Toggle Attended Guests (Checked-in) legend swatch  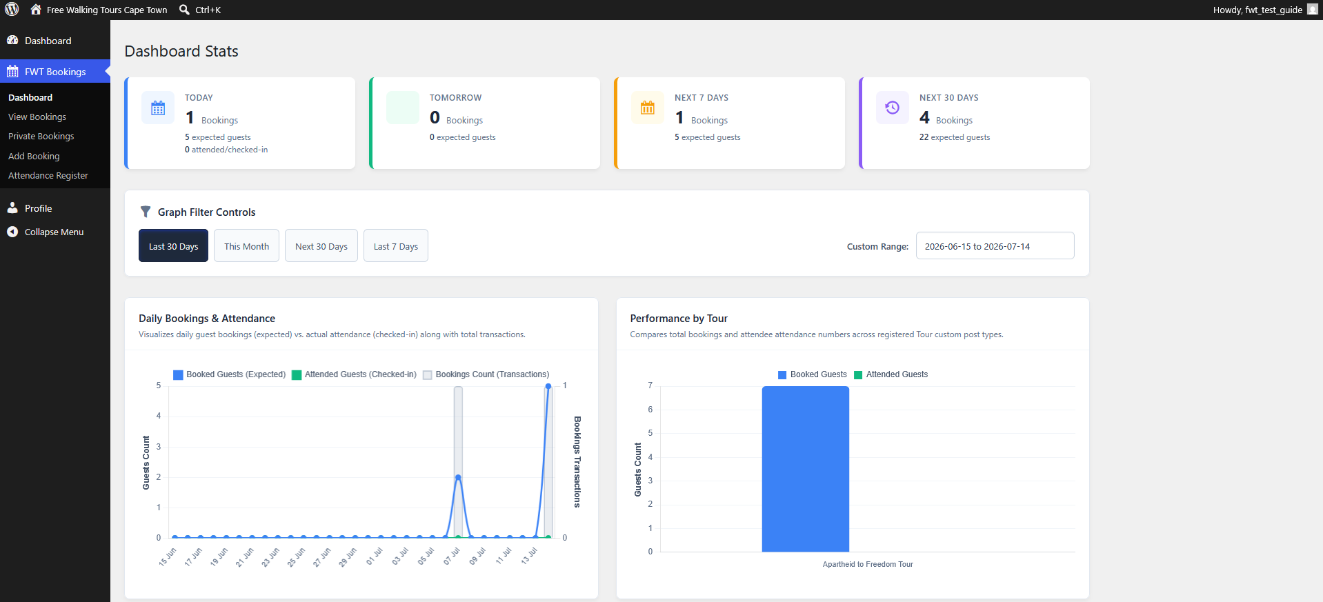297,375
